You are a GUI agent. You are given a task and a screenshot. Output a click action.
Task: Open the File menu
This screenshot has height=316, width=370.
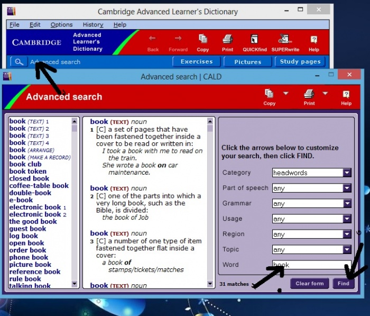14,24
